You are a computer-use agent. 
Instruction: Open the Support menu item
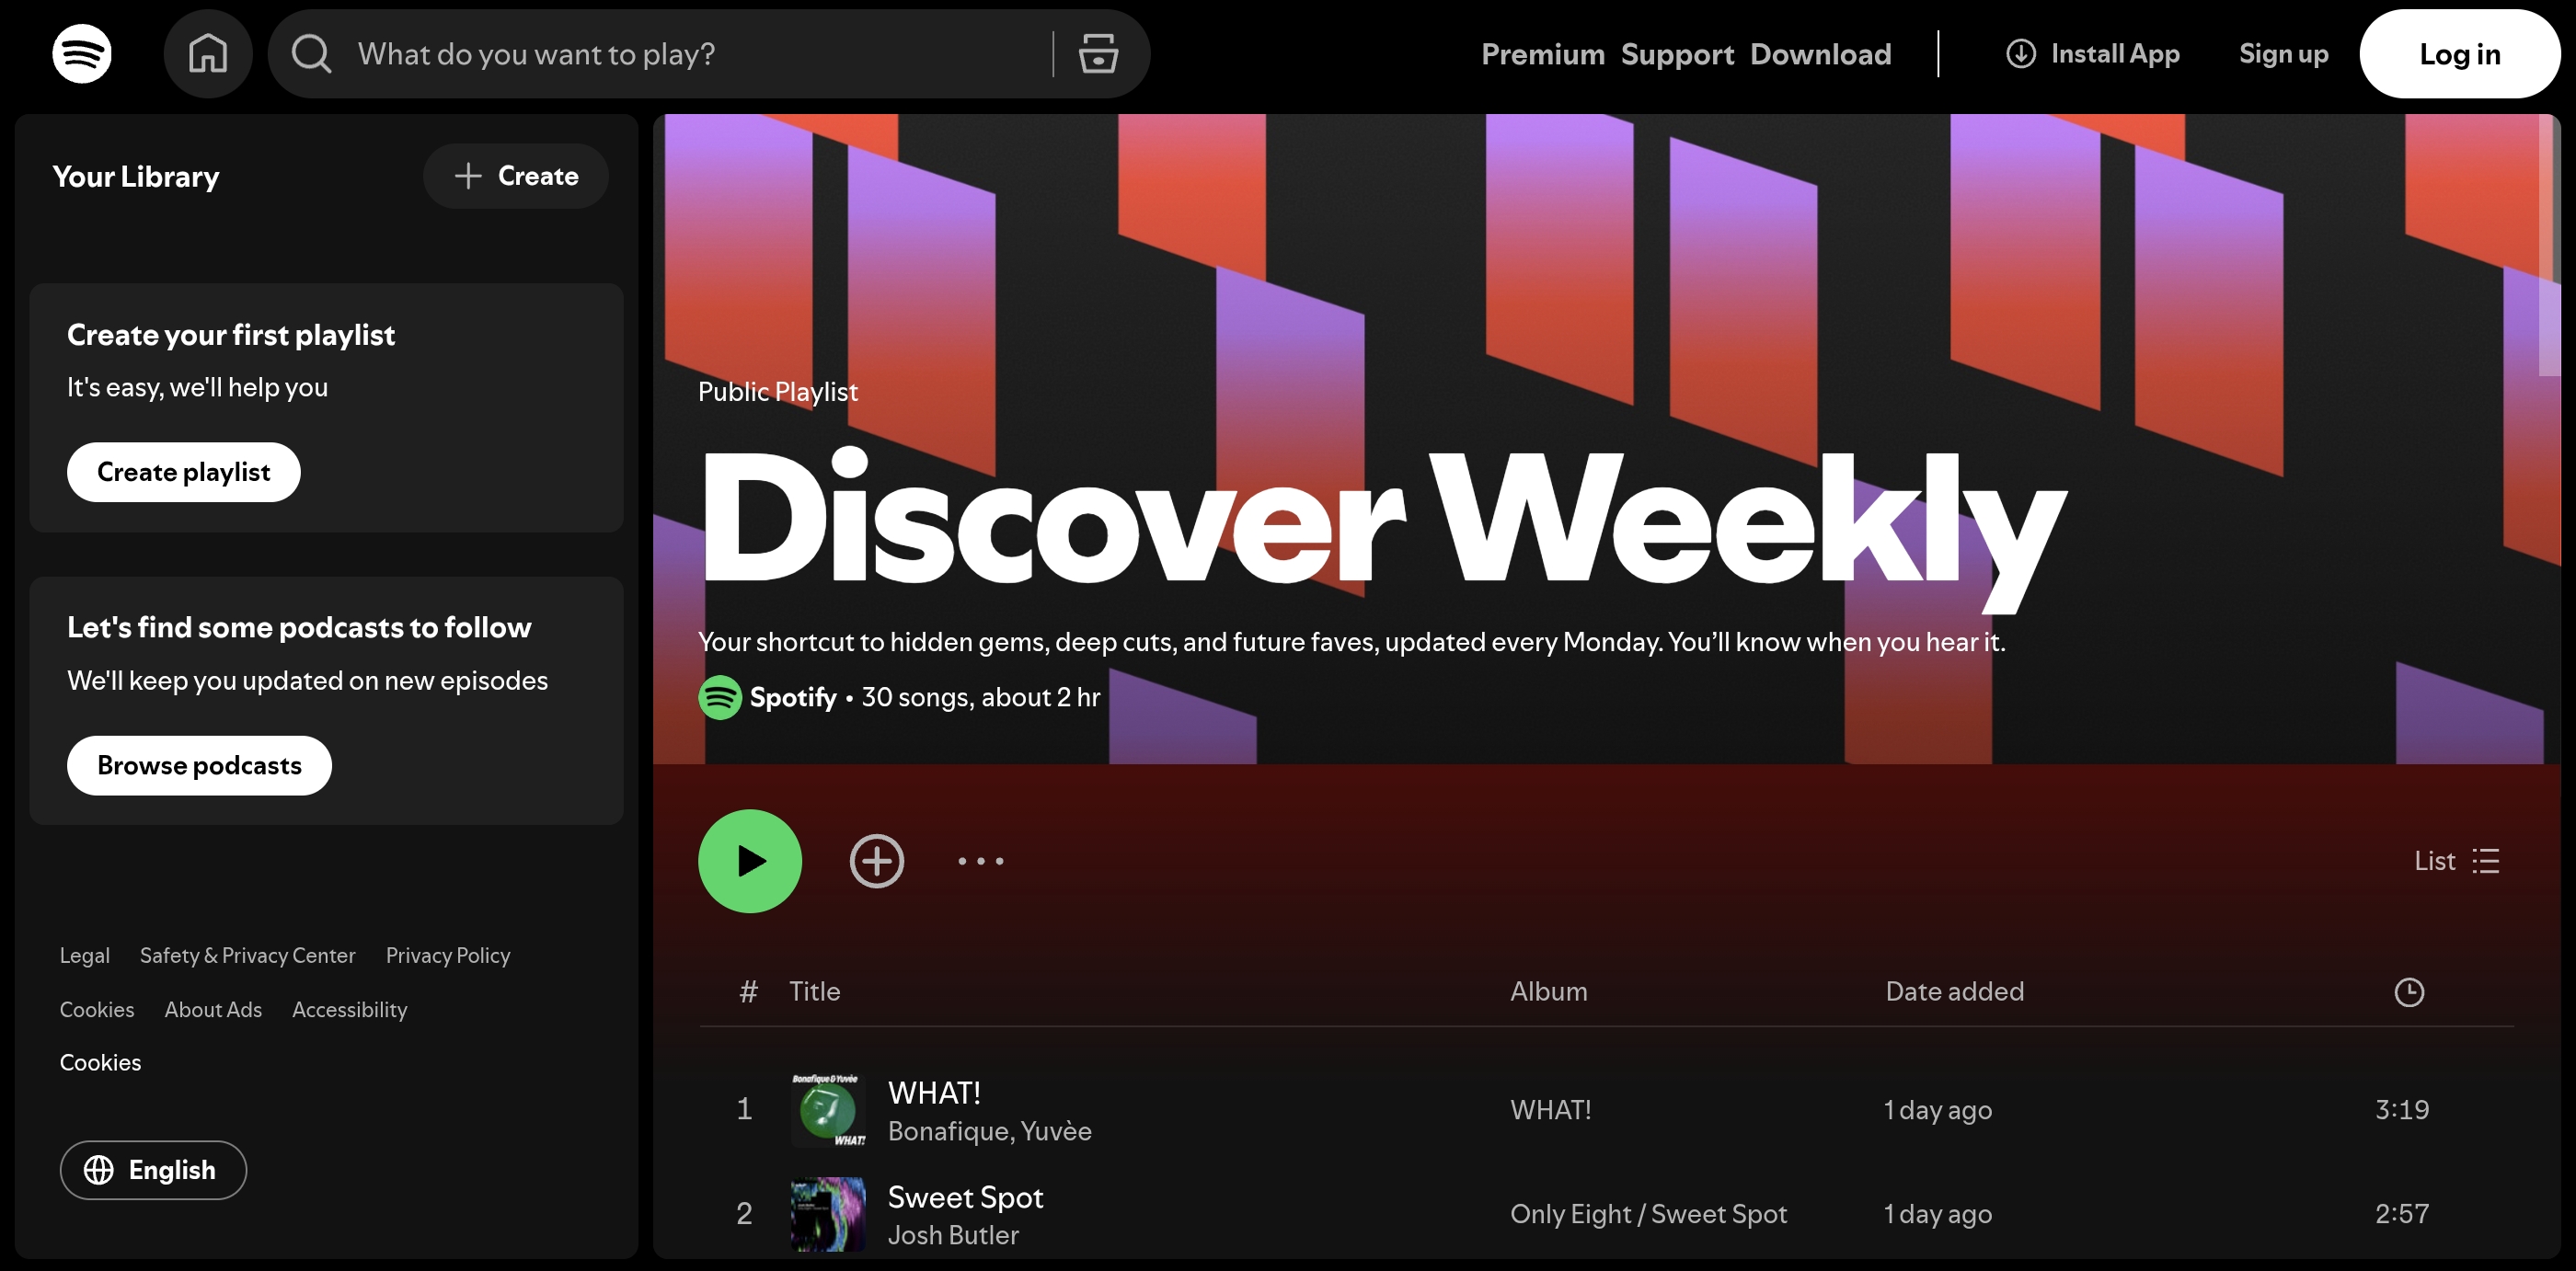tap(1678, 54)
